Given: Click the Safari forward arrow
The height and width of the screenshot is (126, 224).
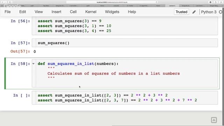Looking at the screenshot, I should point(6,2).
